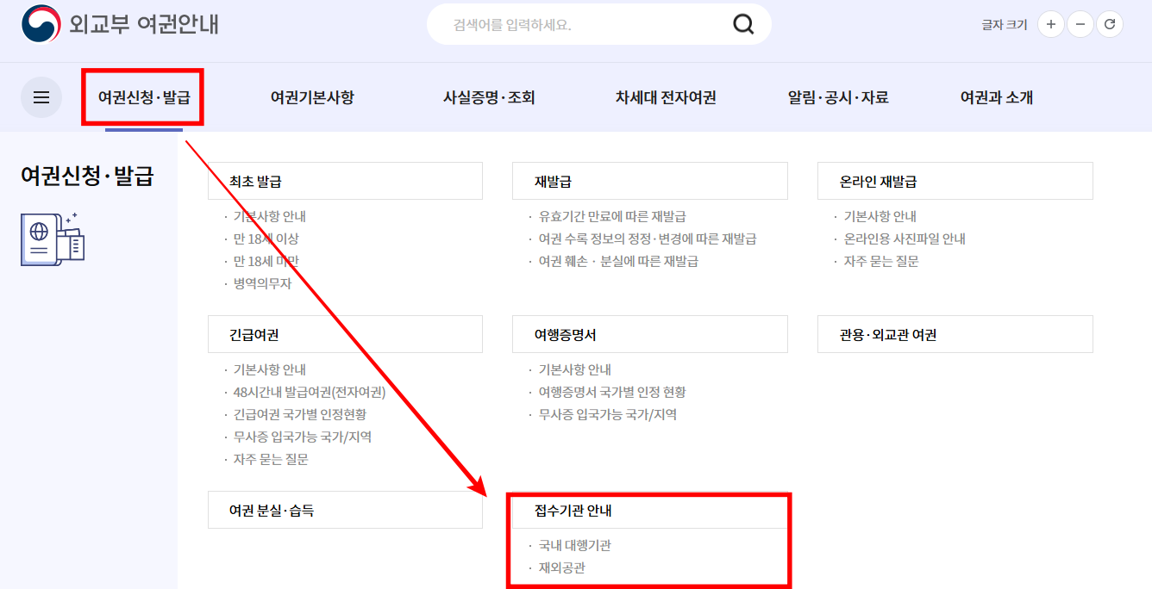1152x589 pixels.
Task: Open 재외공관 link
Action: (x=562, y=567)
